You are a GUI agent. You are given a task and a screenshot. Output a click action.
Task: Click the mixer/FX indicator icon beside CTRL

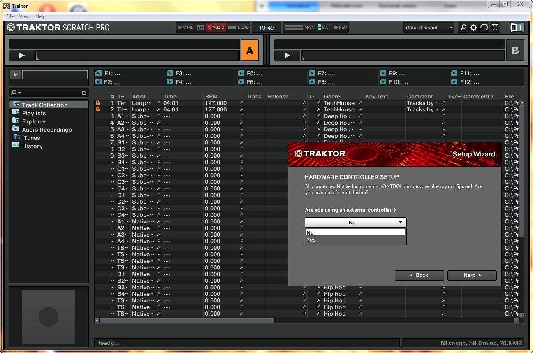pos(200,28)
